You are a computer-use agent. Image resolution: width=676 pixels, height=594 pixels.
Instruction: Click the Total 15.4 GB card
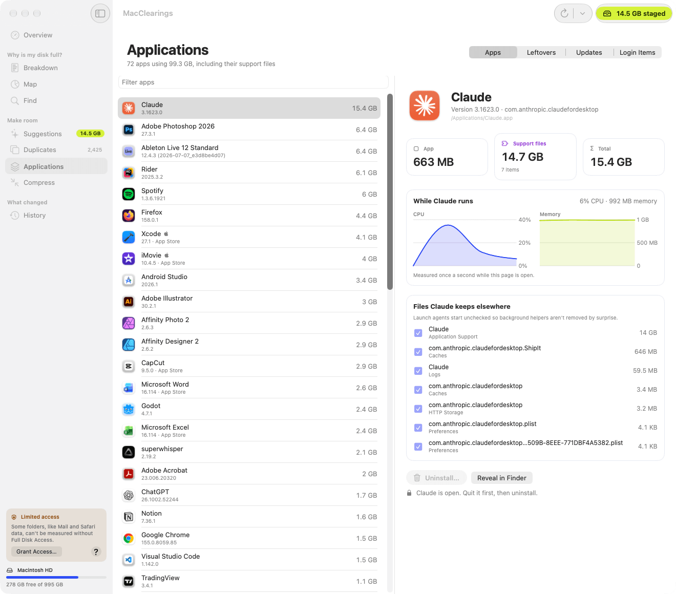(623, 157)
